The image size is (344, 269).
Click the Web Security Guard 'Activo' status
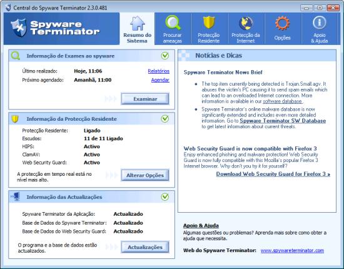point(92,163)
